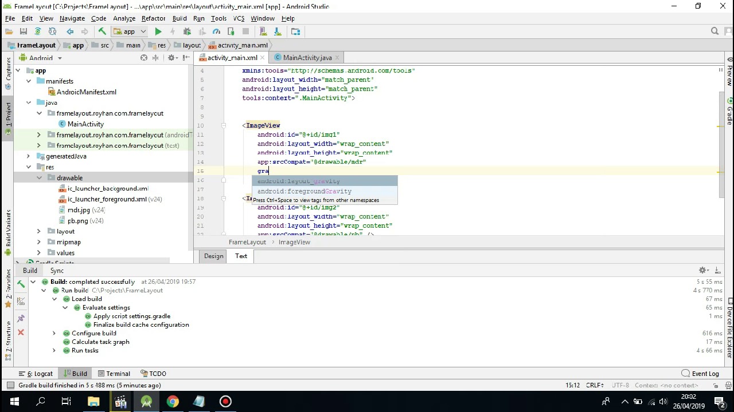Click the green hammer Make Project icon
Image resolution: width=734 pixels, height=412 pixels.
[102, 31]
